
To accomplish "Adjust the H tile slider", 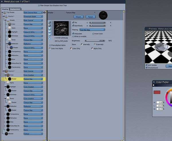I will pyautogui.click(x=97, y=26).
